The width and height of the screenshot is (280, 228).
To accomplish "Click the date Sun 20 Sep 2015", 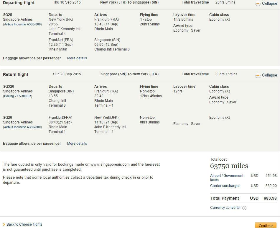I will coord(67,74).
